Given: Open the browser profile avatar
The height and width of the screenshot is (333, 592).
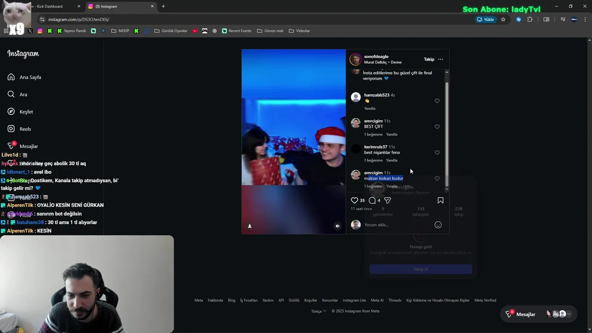Looking at the screenshot, I should [x=574, y=19].
